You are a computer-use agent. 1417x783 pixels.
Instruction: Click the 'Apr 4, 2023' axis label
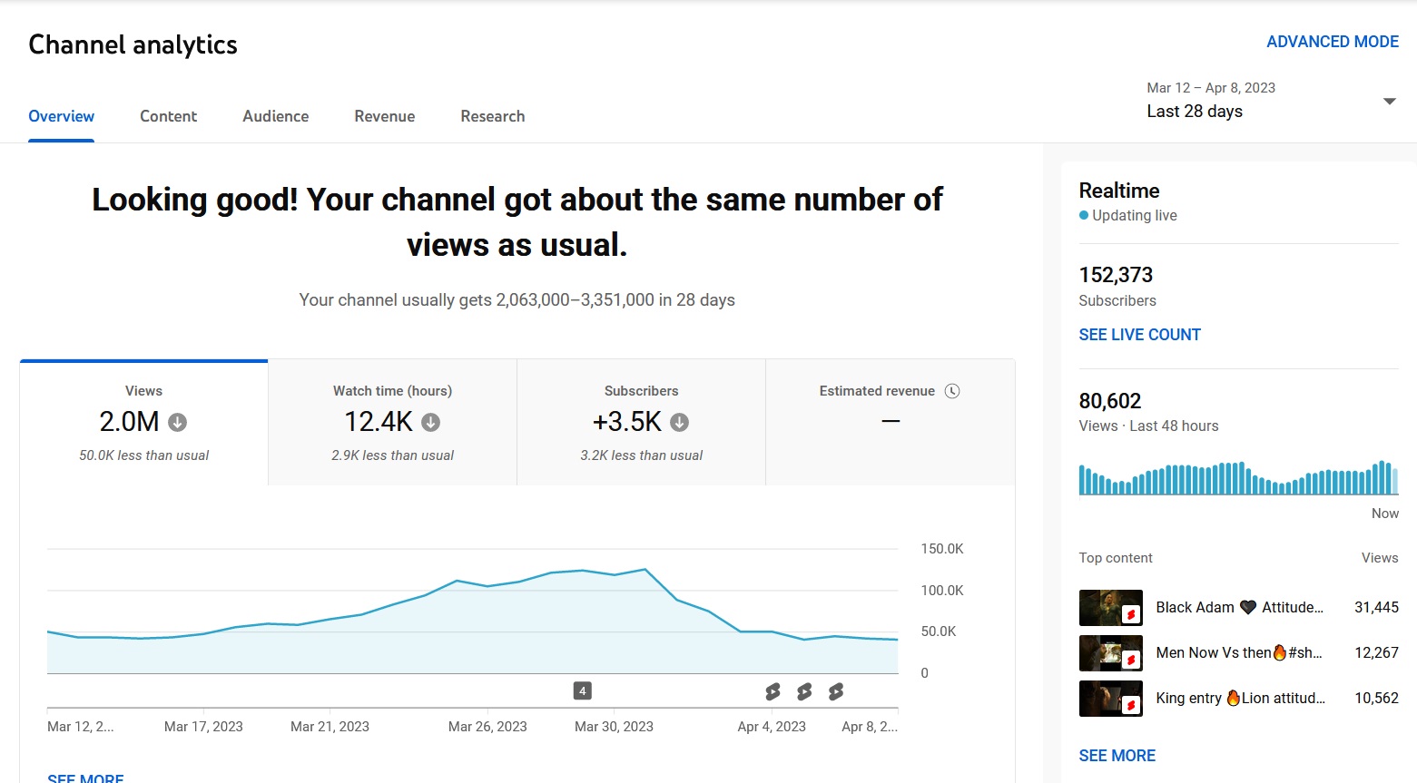[772, 727]
